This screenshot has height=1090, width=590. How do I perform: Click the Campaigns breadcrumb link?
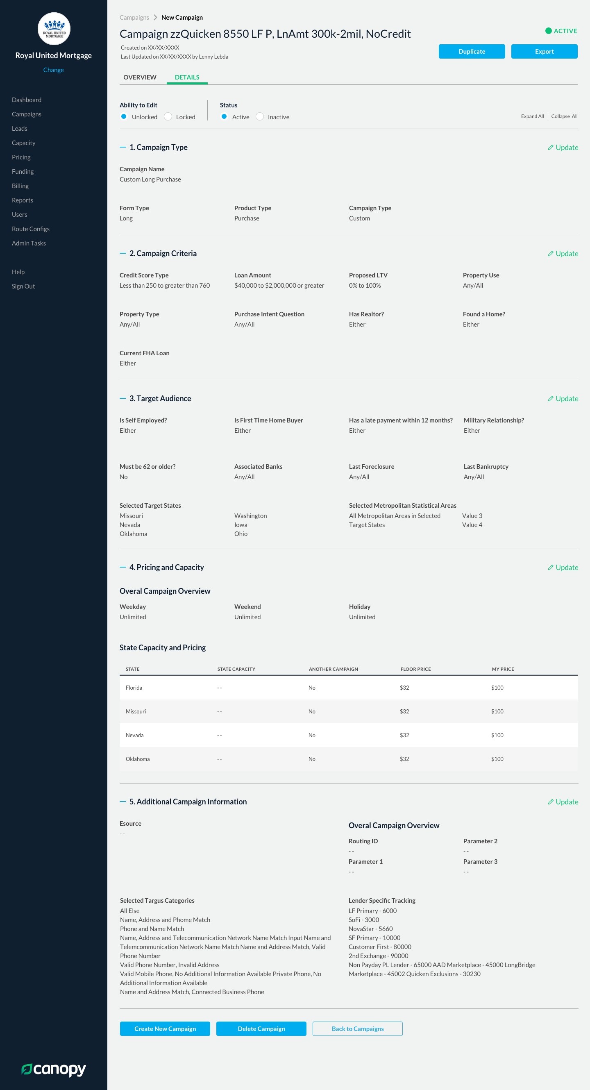(134, 17)
